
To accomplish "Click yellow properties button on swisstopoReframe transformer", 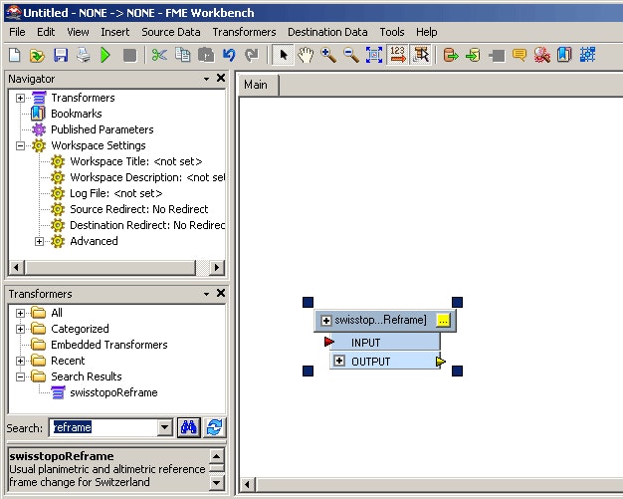I will click(x=443, y=320).
